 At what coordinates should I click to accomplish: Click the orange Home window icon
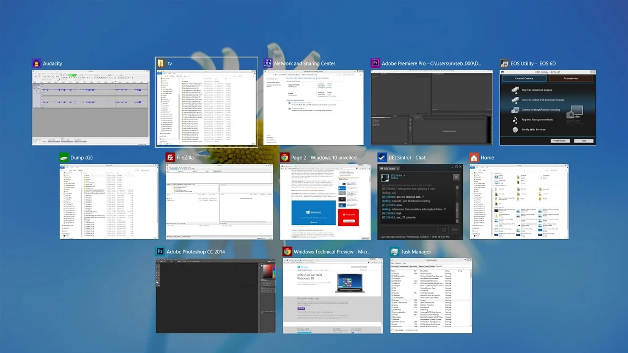(x=474, y=158)
